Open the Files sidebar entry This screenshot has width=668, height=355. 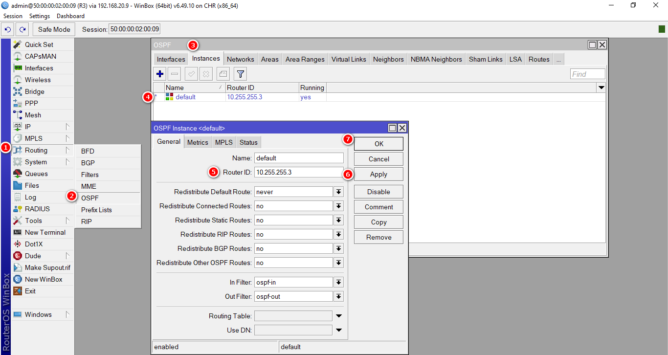pos(32,185)
